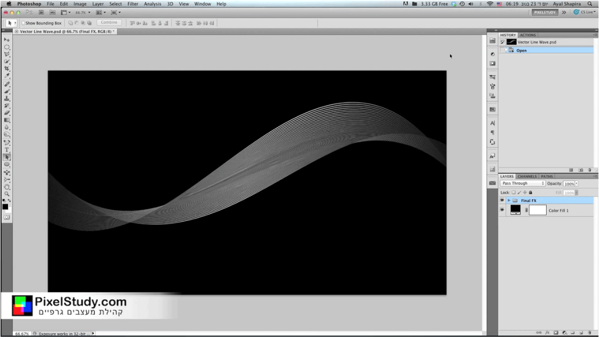Screen dimensions: 599x339
Task: Click the Color Fill 1 layer mask thumbnail
Action: [x=538, y=210]
